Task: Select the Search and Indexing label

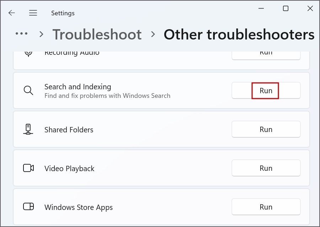Action: point(78,87)
